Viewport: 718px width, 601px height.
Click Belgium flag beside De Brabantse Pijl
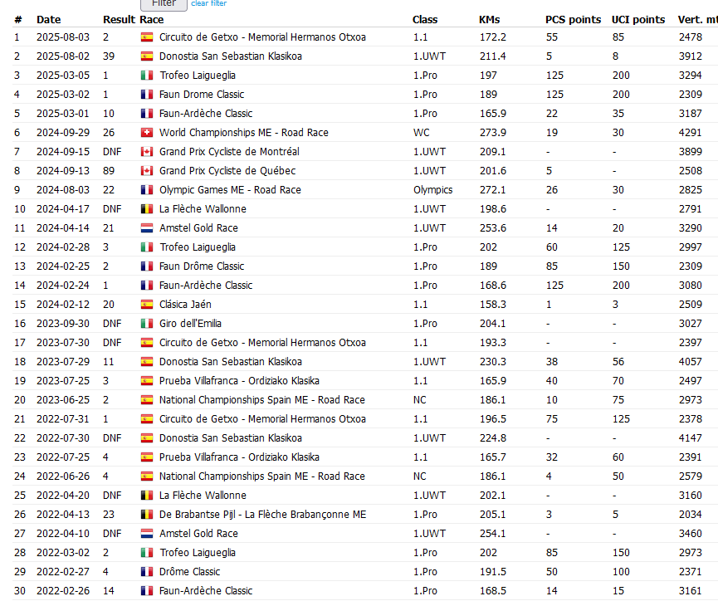[147, 515]
